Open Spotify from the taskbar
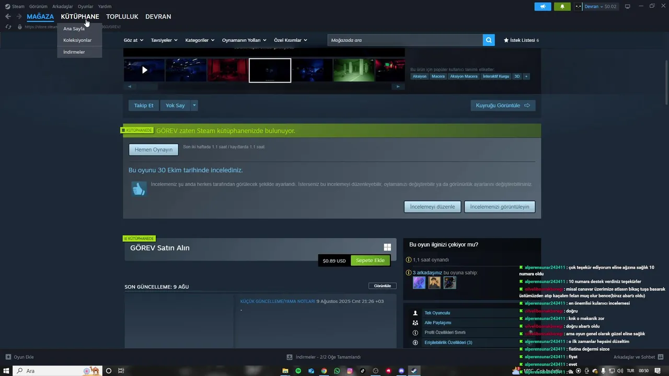669x376 pixels. [x=298, y=371]
